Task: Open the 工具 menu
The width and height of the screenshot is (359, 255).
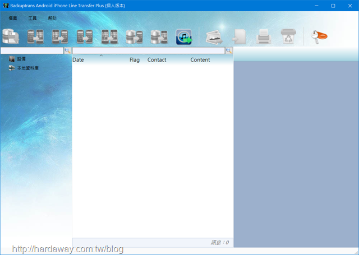Action: tap(33, 18)
